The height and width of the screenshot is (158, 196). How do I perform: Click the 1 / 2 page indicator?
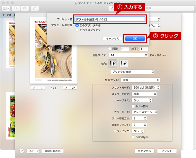tap(54, 88)
